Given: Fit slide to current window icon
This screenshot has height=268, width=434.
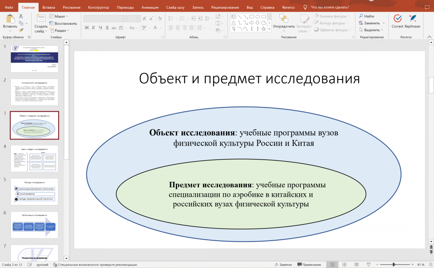Looking at the screenshot, I should 430,265.
